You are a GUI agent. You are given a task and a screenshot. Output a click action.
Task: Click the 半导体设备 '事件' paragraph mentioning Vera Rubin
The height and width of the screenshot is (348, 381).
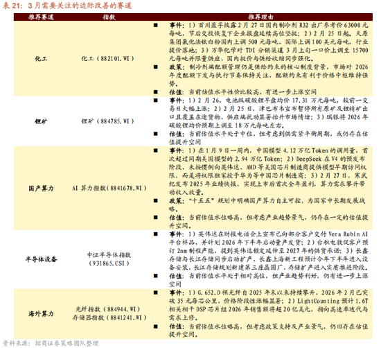pyautogui.click(x=269, y=251)
